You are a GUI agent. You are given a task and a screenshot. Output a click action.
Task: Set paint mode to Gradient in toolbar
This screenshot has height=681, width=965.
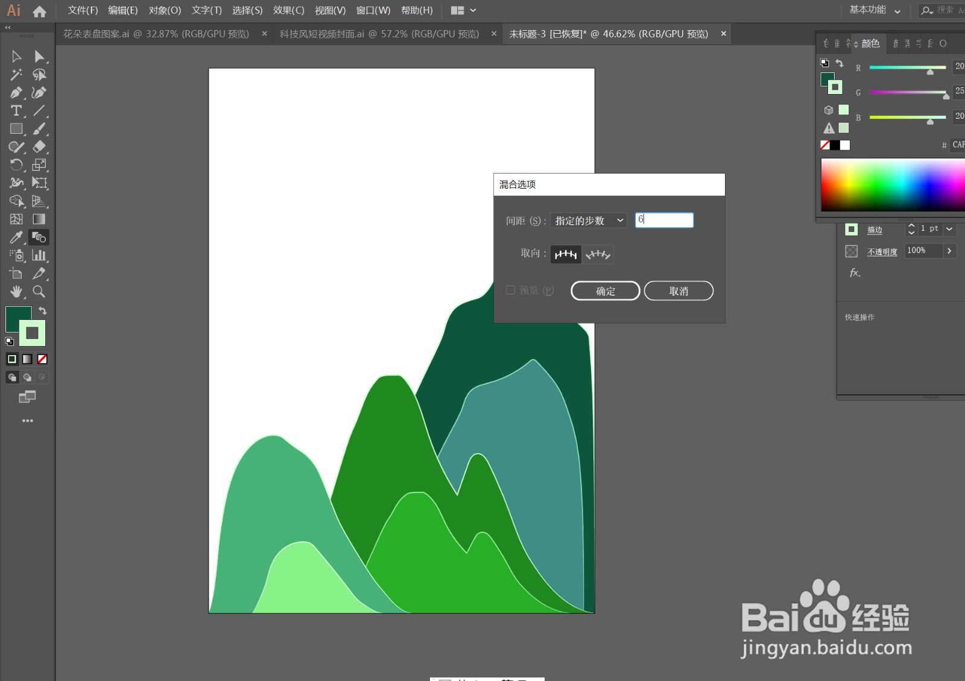click(x=27, y=359)
